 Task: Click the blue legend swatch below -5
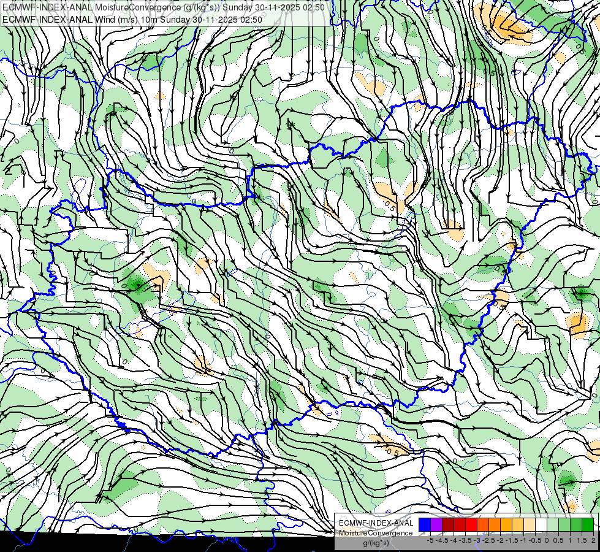click(425, 525)
